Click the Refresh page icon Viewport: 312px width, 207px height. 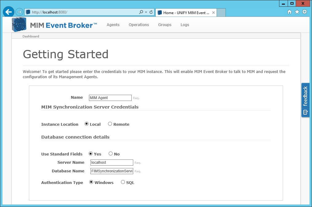tap(151, 12)
